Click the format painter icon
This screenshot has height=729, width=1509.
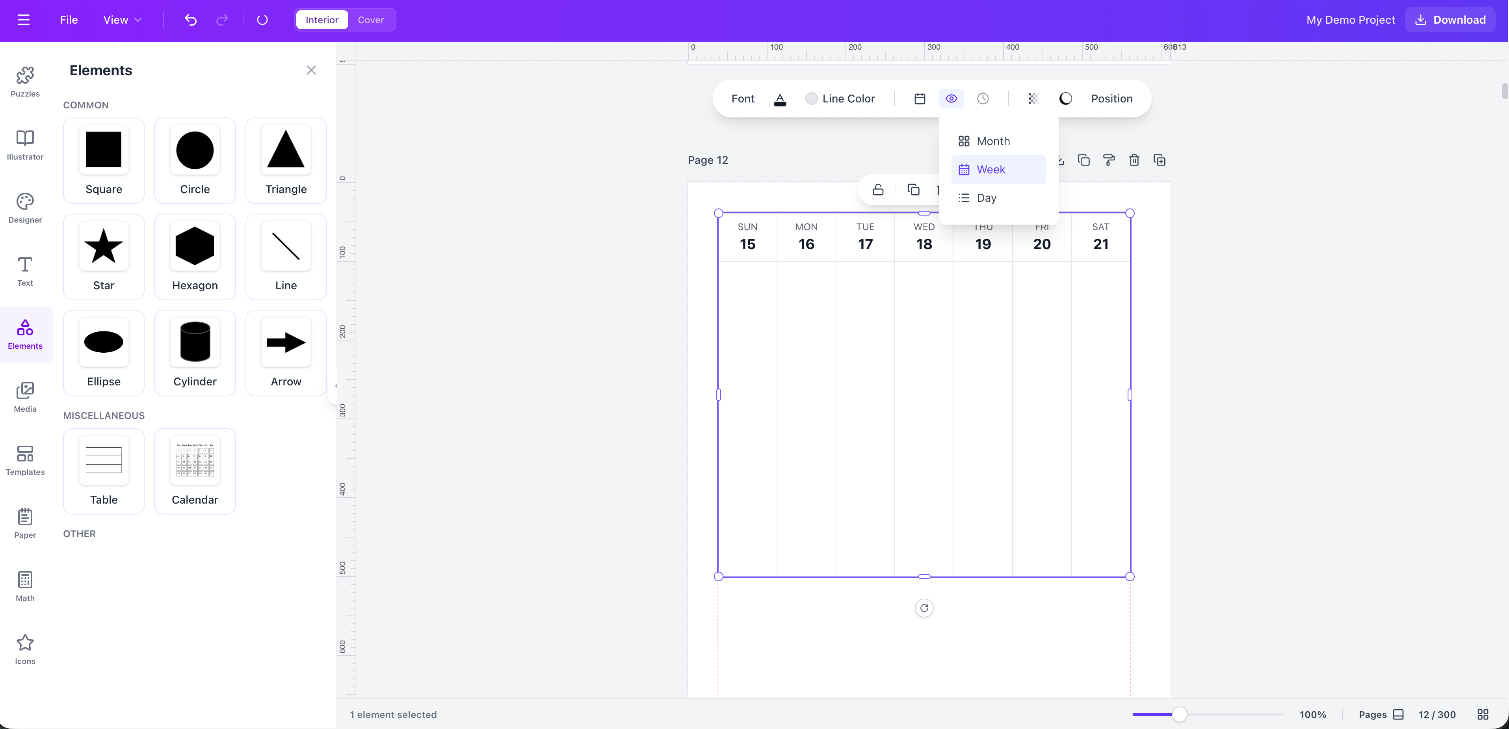[x=1109, y=160]
